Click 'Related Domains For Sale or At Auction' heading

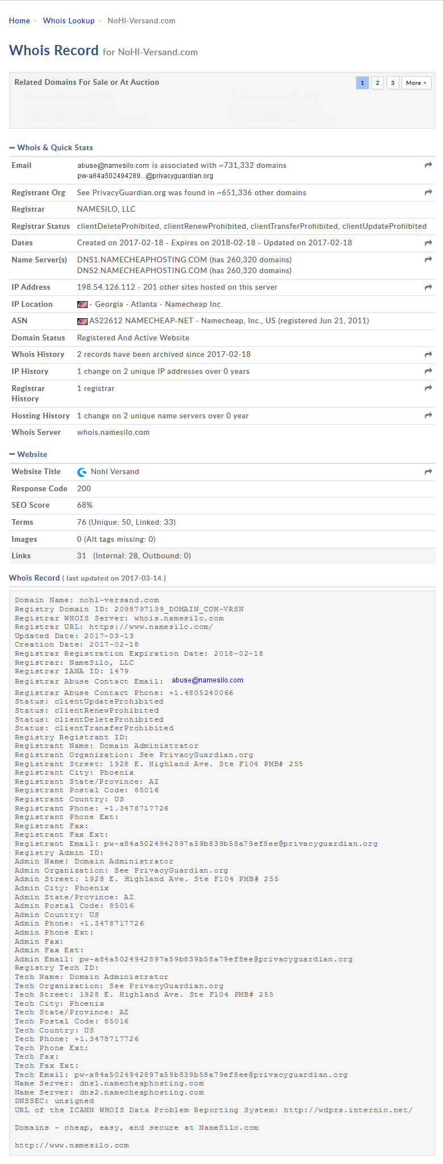[87, 83]
